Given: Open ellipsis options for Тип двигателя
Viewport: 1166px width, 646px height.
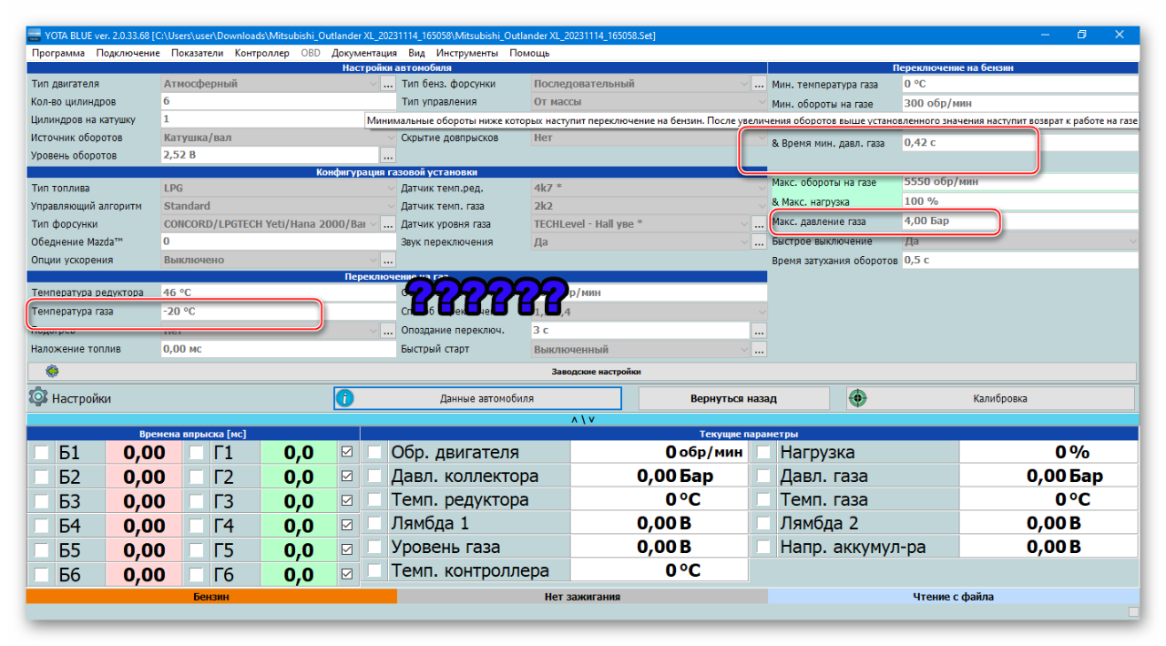Looking at the screenshot, I should (387, 84).
